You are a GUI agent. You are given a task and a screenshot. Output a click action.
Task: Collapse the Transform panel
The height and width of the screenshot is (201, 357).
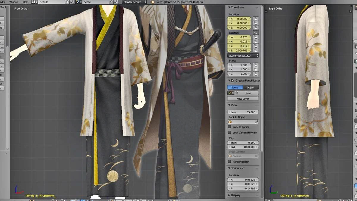click(x=229, y=7)
